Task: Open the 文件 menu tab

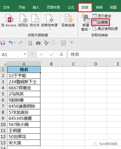Action: pyautogui.click(x=6, y=7)
